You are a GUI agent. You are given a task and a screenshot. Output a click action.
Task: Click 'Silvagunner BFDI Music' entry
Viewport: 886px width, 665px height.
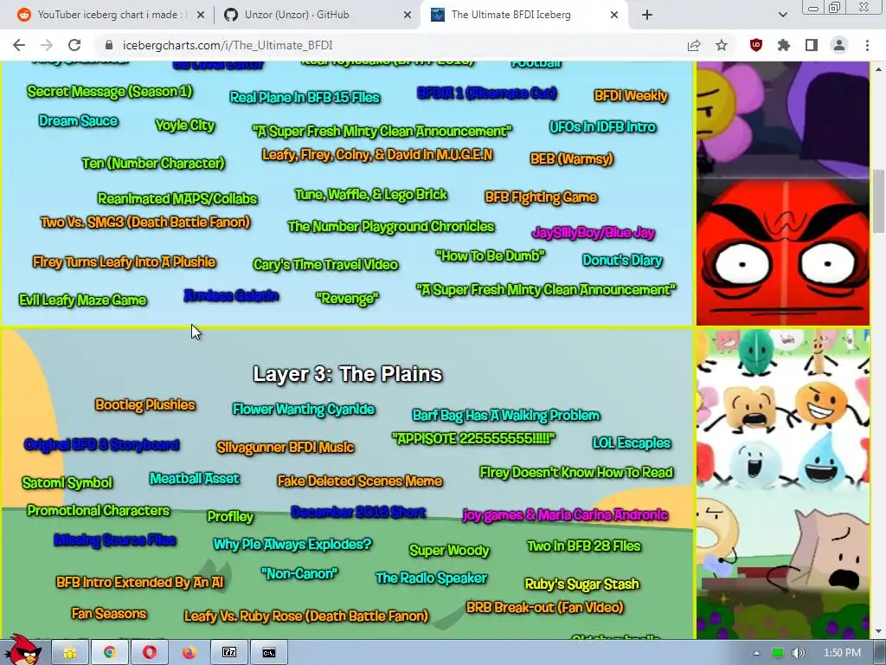285,448
